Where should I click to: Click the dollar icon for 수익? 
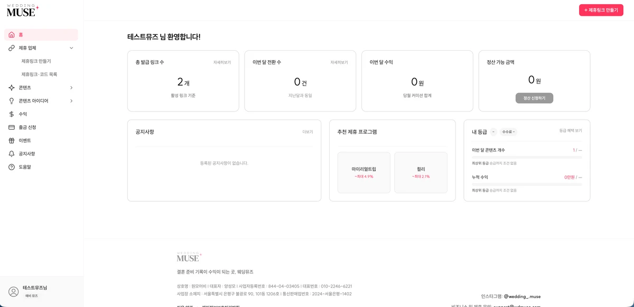[x=12, y=114]
